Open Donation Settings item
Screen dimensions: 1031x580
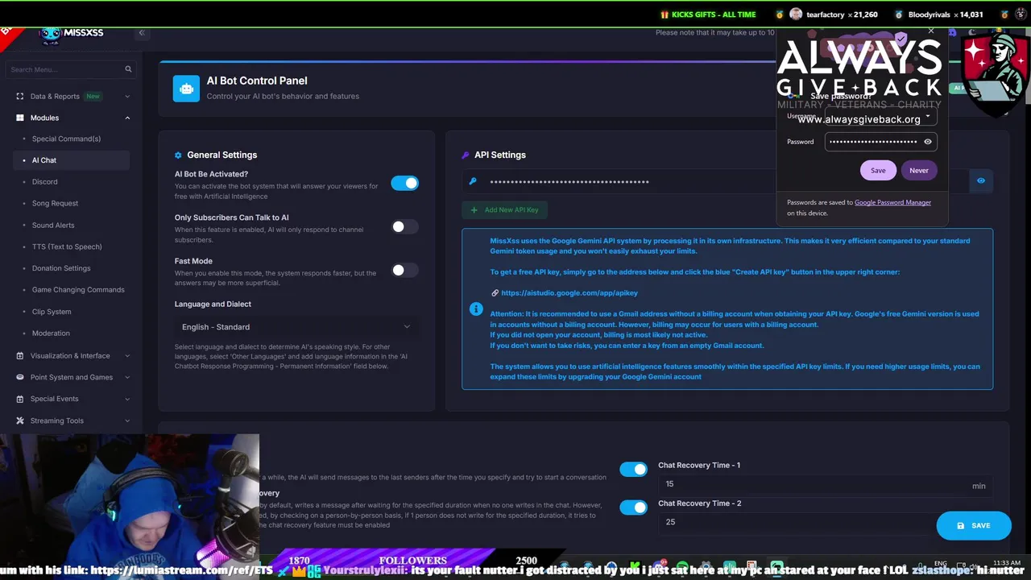pos(61,268)
